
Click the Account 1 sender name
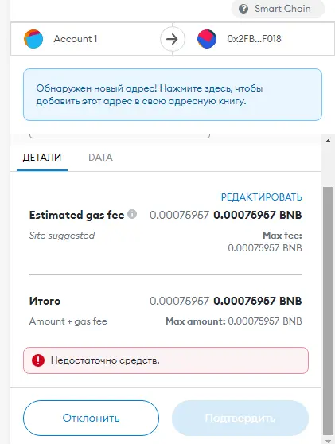pos(76,39)
